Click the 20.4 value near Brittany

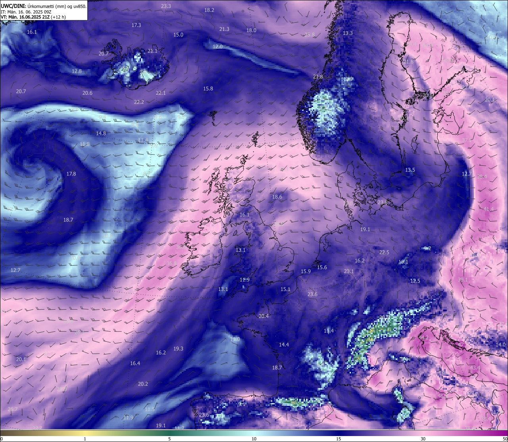click(264, 316)
